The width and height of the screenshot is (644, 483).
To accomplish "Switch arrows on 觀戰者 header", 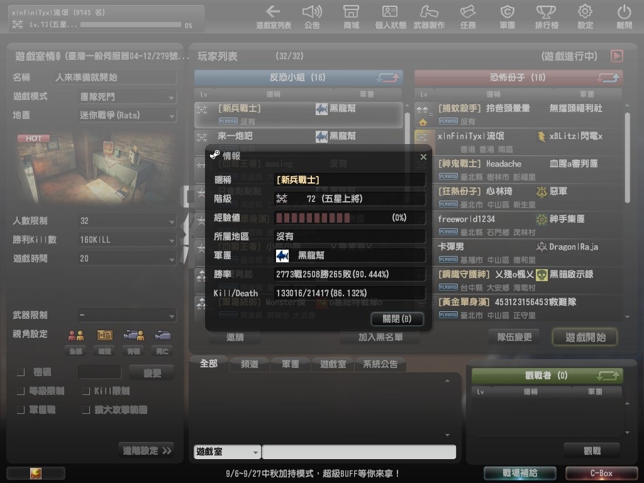I will pyautogui.click(x=608, y=375).
